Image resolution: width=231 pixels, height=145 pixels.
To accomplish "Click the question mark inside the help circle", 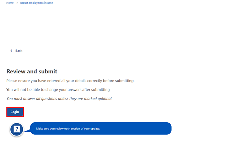I will pos(17,129).
